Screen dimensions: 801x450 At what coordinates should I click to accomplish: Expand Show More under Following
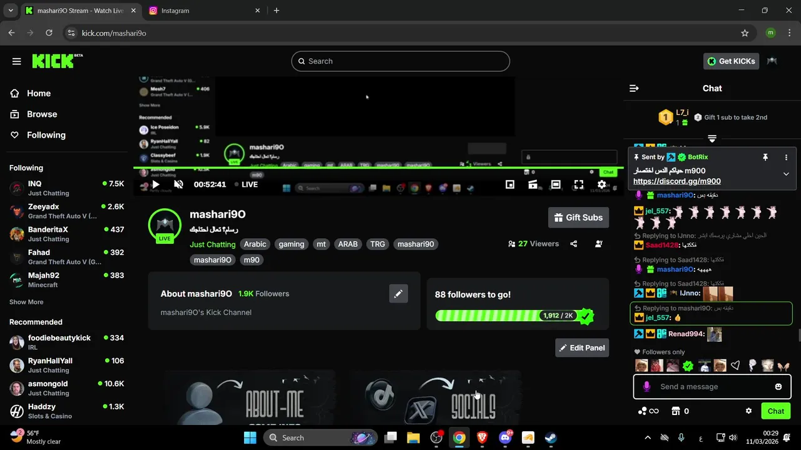pyautogui.click(x=26, y=302)
